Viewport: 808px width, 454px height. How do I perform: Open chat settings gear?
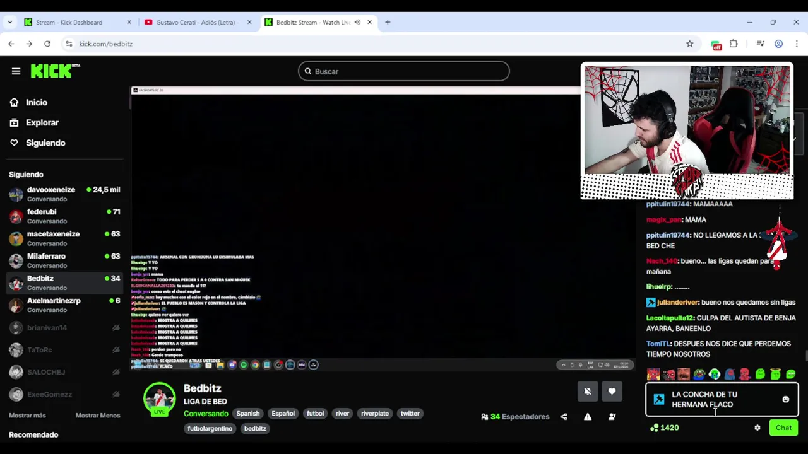point(757,428)
